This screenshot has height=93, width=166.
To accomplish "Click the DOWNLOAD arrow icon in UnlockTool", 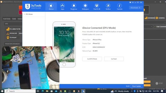I will point(8,33).
